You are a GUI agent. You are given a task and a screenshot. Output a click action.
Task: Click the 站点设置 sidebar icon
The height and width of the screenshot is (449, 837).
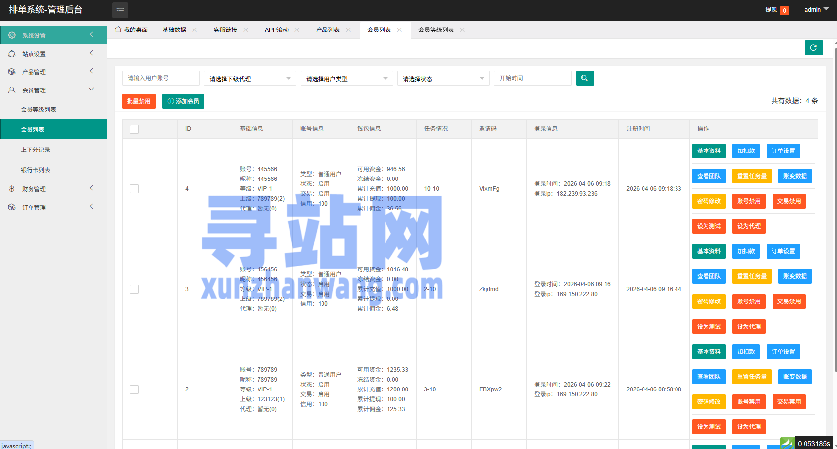click(12, 54)
